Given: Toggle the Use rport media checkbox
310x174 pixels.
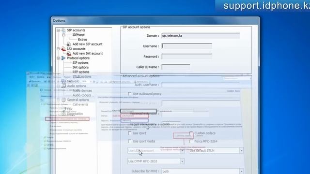Looking at the screenshot, I should (129, 141).
